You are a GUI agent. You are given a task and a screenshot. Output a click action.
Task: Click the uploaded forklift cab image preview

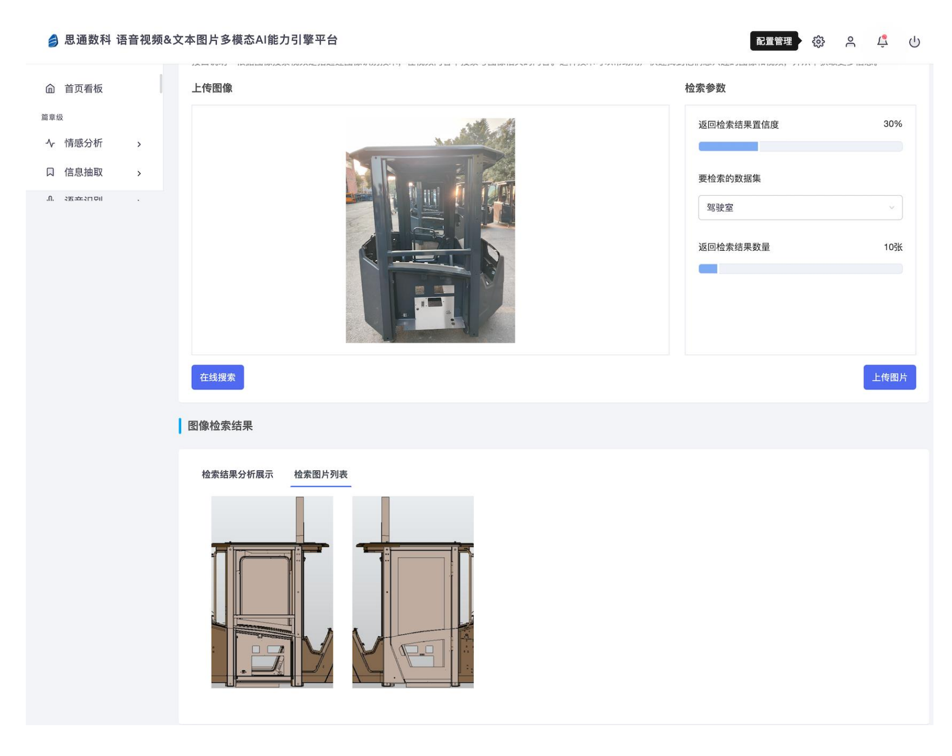pyautogui.click(x=429, y=229)
